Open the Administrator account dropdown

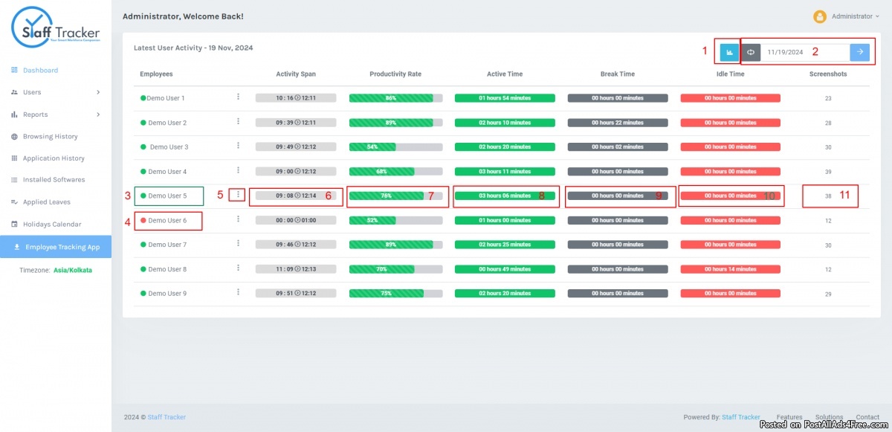pyautogui.click(x=855, y=16)
